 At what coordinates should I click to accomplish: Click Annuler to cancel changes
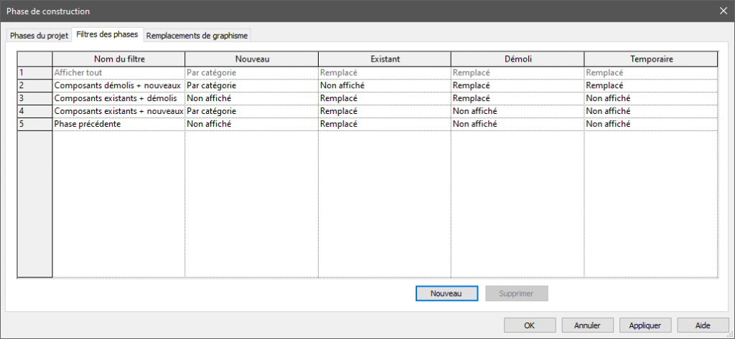pos(587,325)
